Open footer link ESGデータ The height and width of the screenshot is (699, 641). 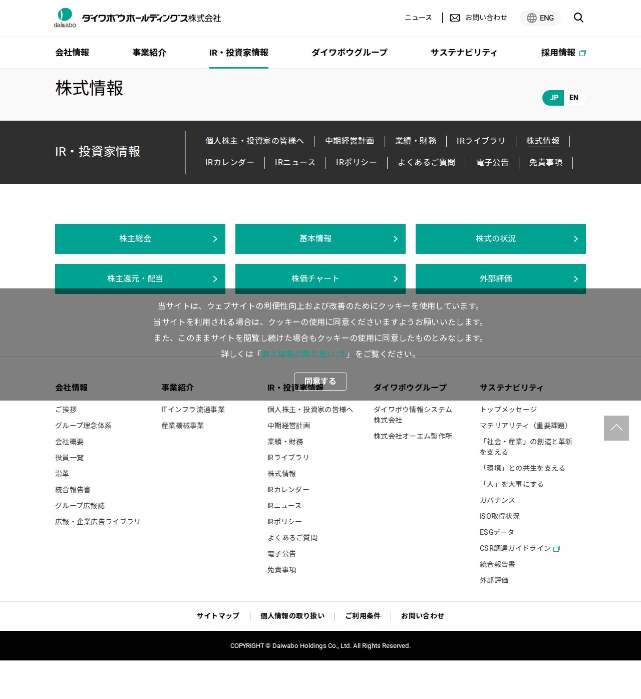[497, 532]
